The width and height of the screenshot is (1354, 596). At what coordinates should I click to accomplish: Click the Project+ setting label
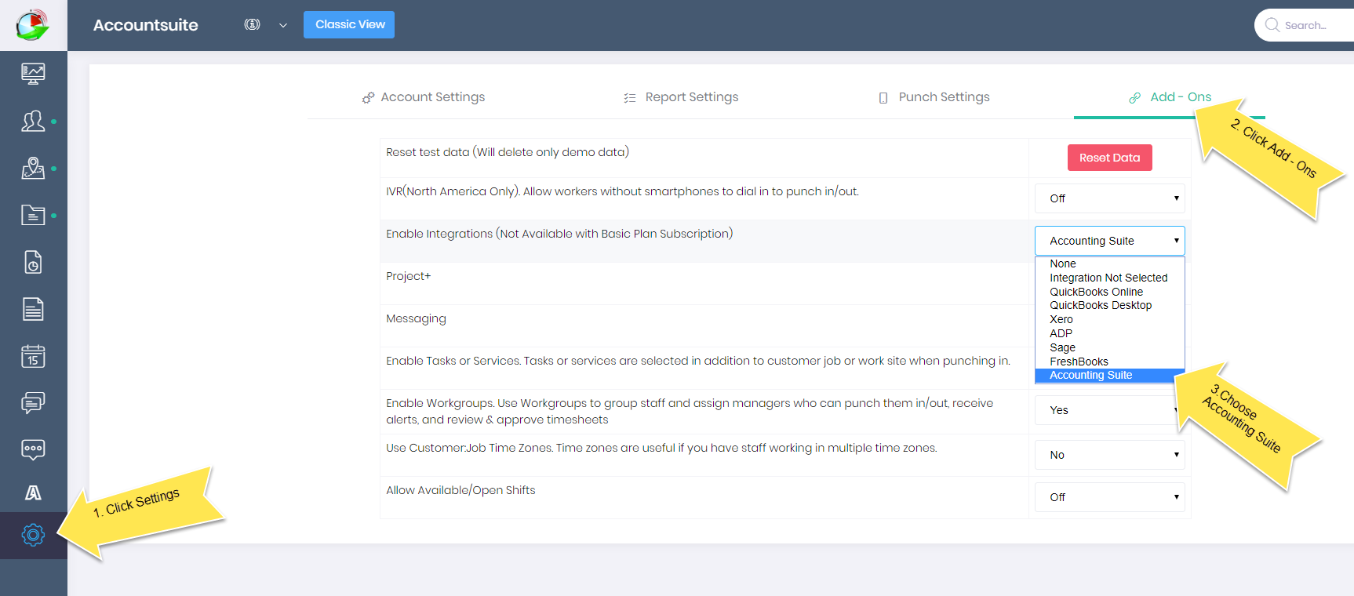(408, 276)
